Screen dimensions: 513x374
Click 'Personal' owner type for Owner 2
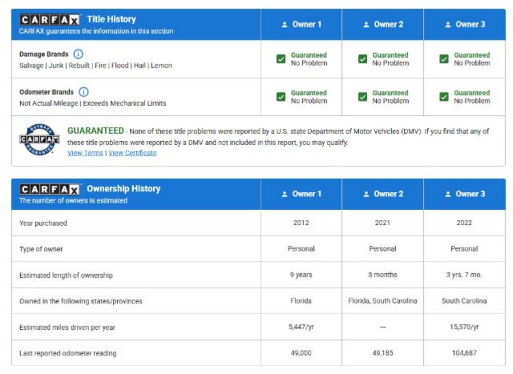(382, 249)
